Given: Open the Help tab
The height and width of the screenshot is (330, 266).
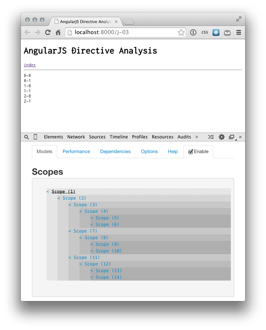Looking at the screenshot, I should 173,152.
